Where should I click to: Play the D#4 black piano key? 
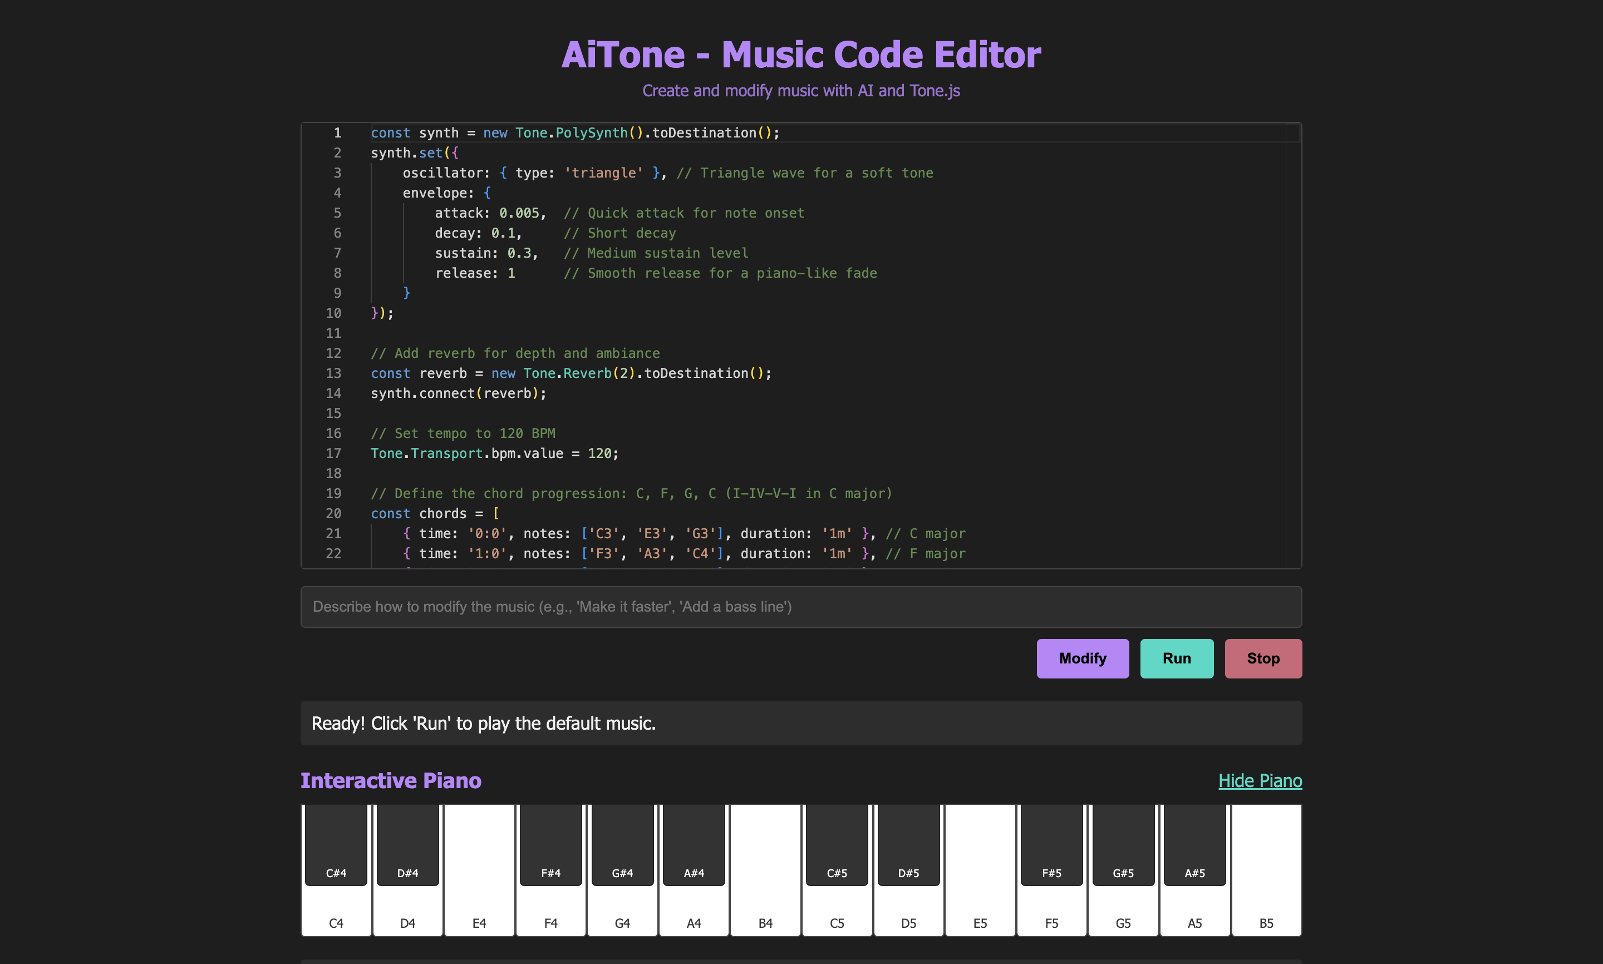[407, 844]
